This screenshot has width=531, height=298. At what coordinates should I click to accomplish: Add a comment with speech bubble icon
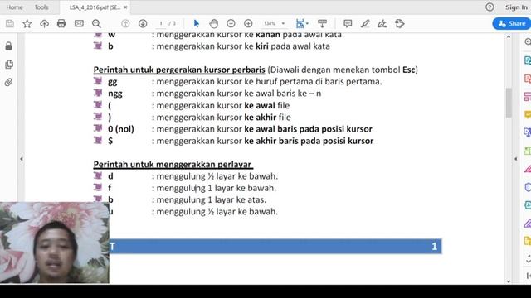pyautogui.click(x=348, y=24)
